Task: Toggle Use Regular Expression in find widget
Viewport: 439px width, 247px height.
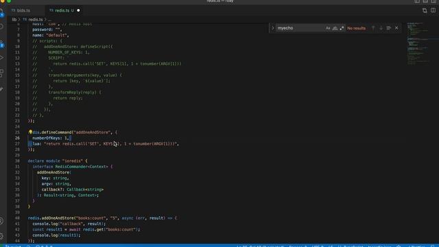Action: point(342,28)
